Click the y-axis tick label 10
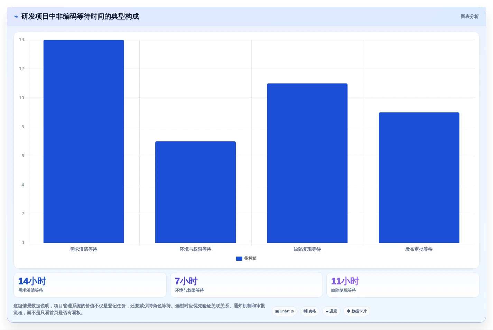 click(21, 98)
